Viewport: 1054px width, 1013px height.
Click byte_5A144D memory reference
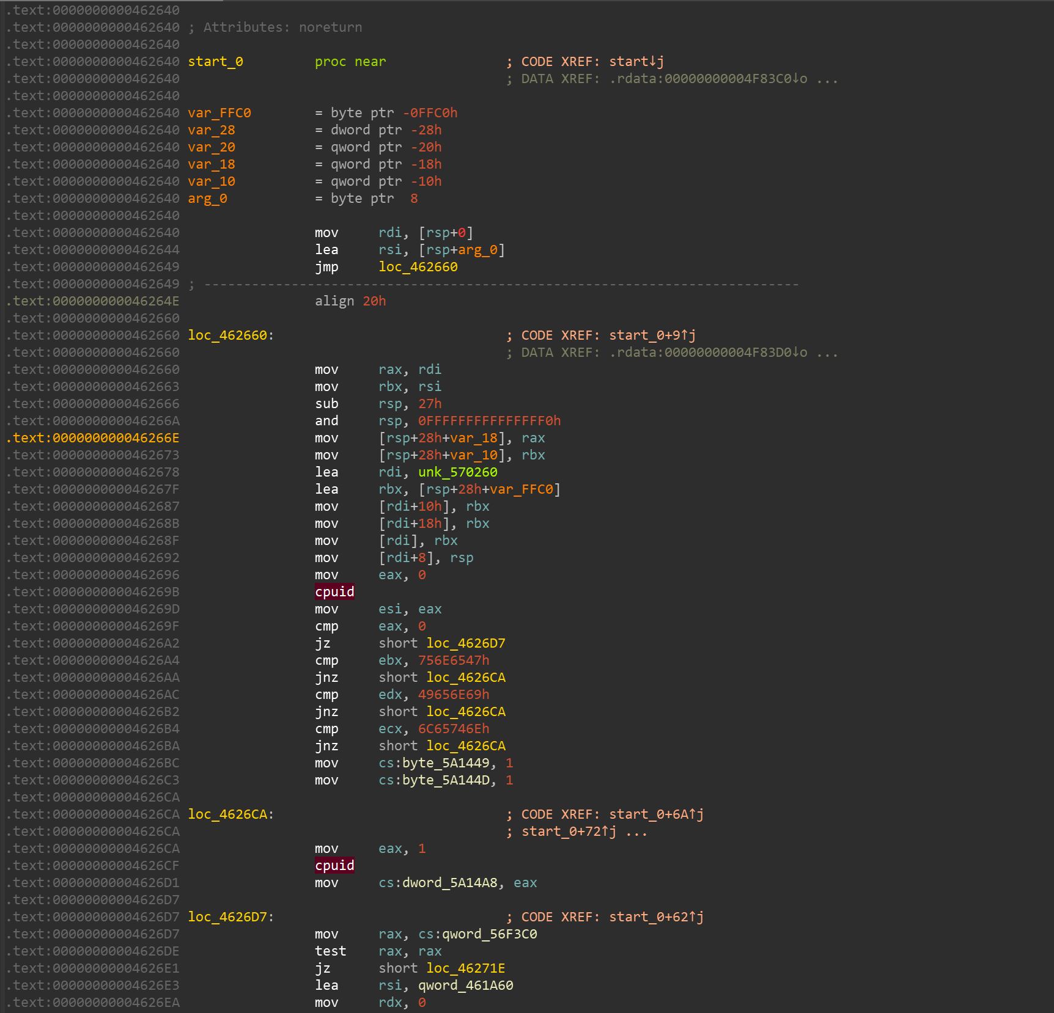coord(446,780)
